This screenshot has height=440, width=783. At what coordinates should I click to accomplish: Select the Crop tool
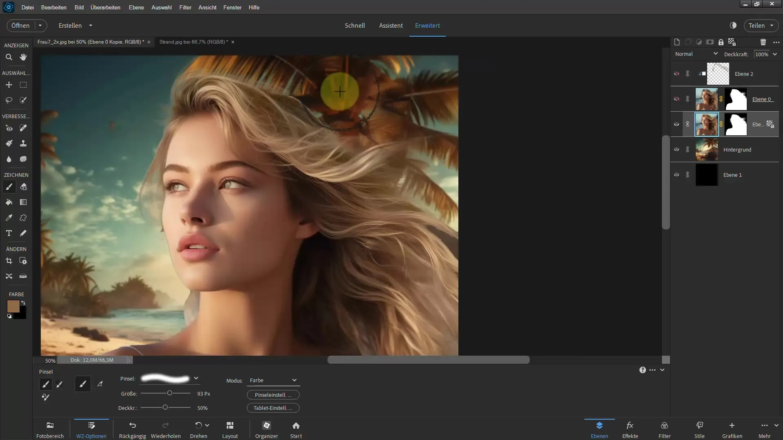9,261
